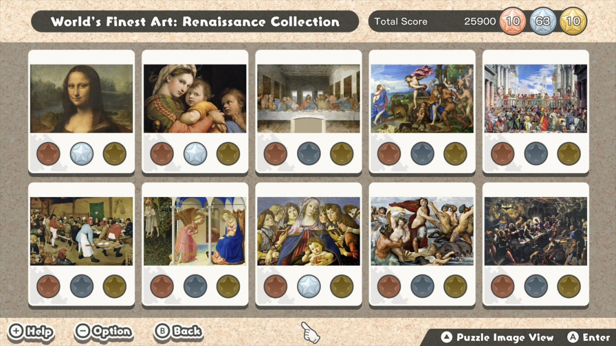The width and height of the screenshot is (616, 346).
Task: Click the gold medal total counter in header
Action: tap(573, 21)
